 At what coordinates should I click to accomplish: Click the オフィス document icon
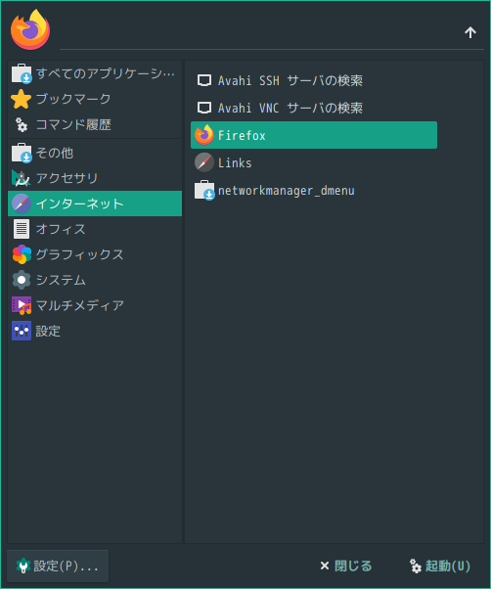click(x=22, y=229)
